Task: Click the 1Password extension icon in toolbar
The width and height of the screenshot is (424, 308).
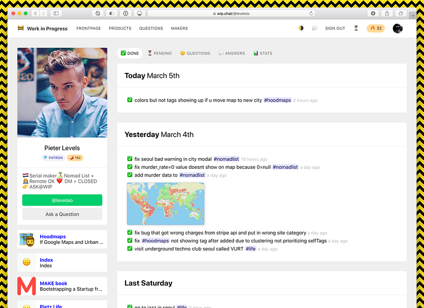Action: 126,13
